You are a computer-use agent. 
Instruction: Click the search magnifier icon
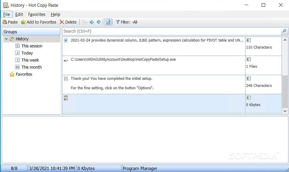(284, 31)
